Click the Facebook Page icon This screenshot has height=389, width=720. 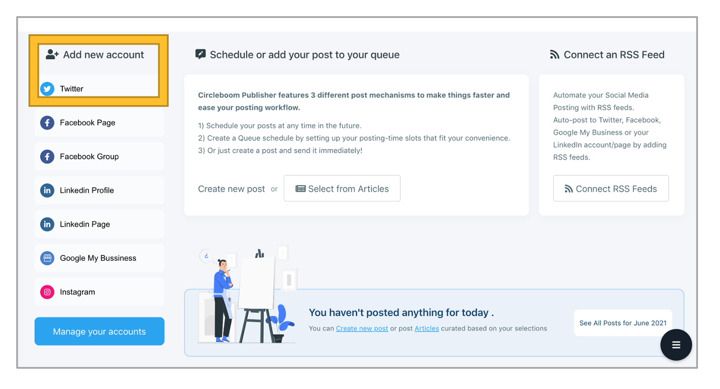tap(47, 123)
